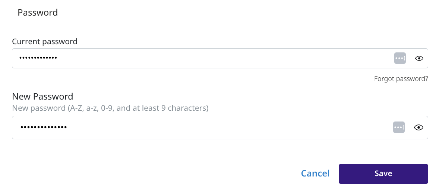Click the Current password field label
The image size is (436, 188).
pyautogui.click(x=45, y=42)
